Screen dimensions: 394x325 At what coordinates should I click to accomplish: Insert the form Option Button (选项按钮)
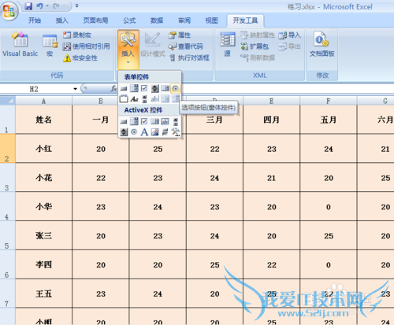click(175, 89)
